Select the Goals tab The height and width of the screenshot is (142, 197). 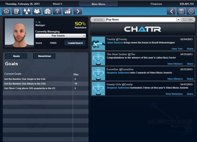[16, 56]
